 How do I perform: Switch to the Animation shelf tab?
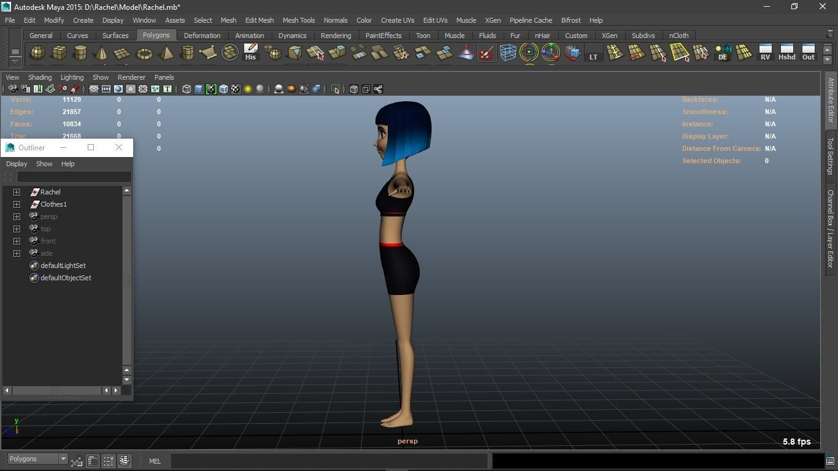pyautogui.click(x=250, y=36)
